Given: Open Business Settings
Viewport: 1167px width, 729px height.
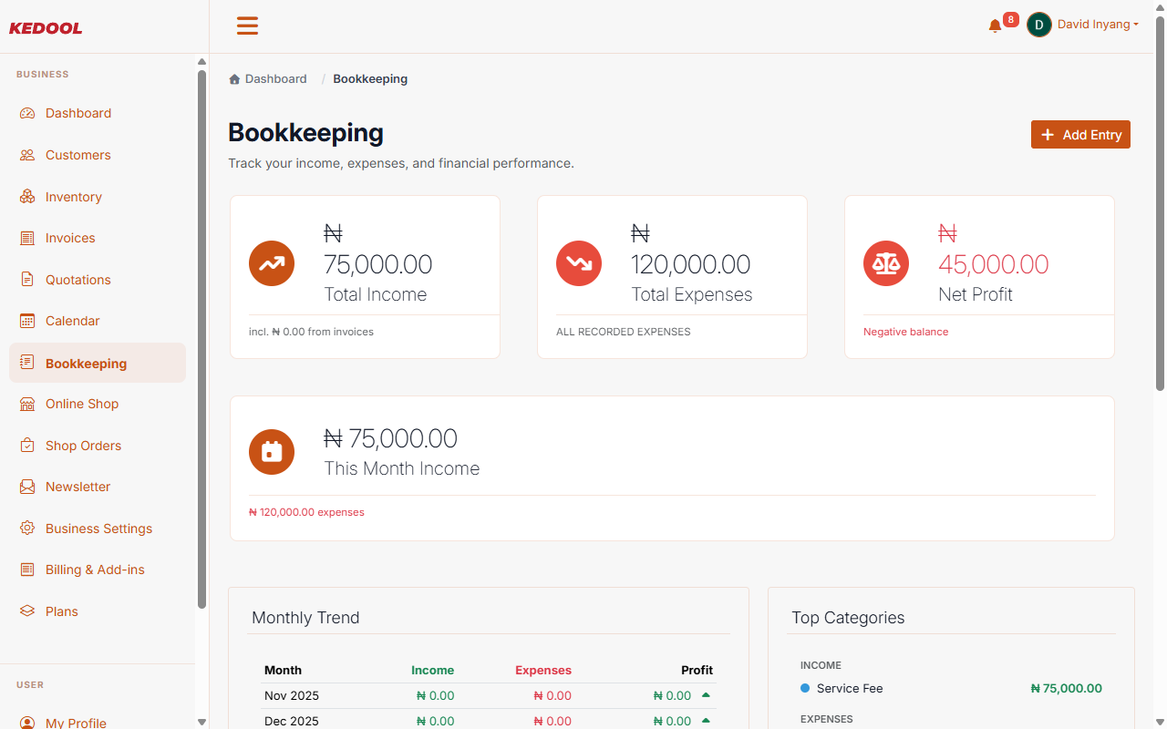Looking at the screenshot, I should point(98,529).
